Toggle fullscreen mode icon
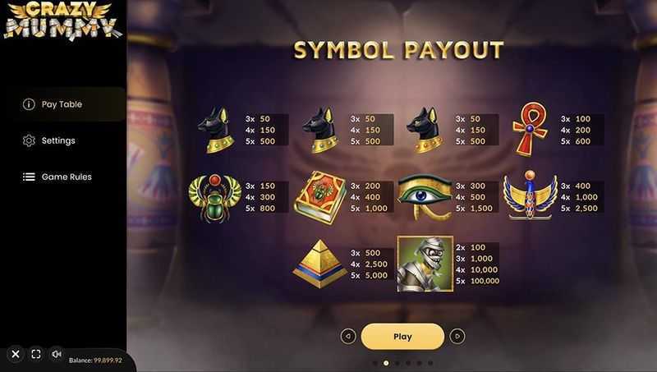Viewport: 657px width, 372px height. click(36, 355)
